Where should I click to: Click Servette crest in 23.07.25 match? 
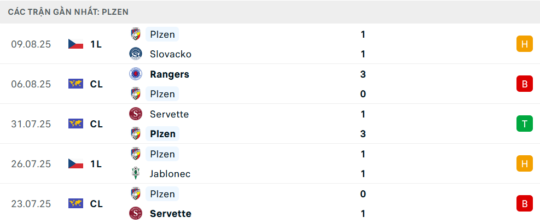(136, 214)
